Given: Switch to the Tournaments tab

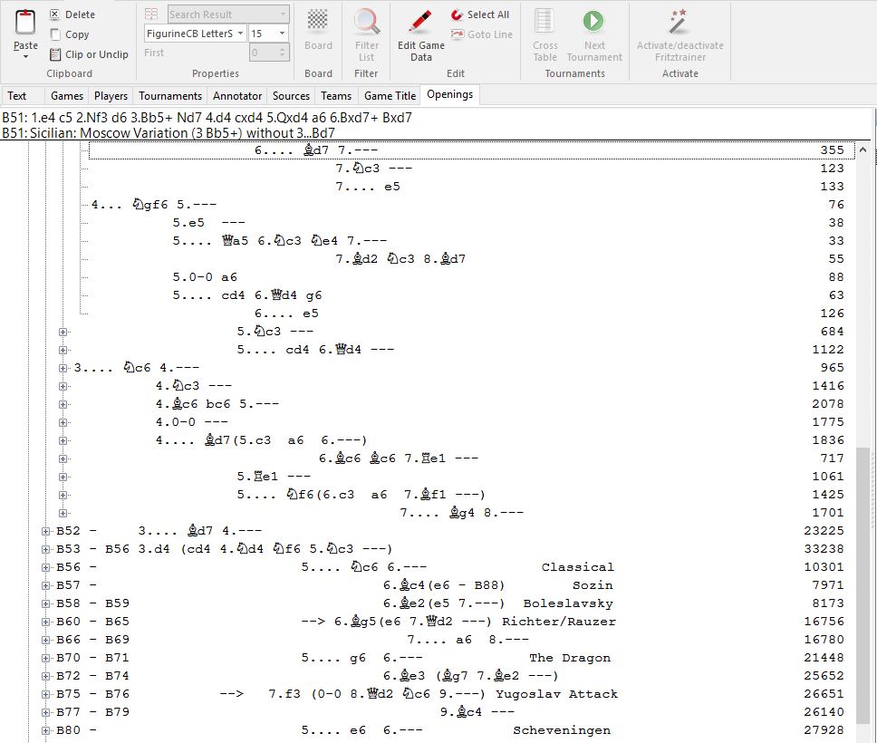Looking at the screenshot, I should pos(170,95).
